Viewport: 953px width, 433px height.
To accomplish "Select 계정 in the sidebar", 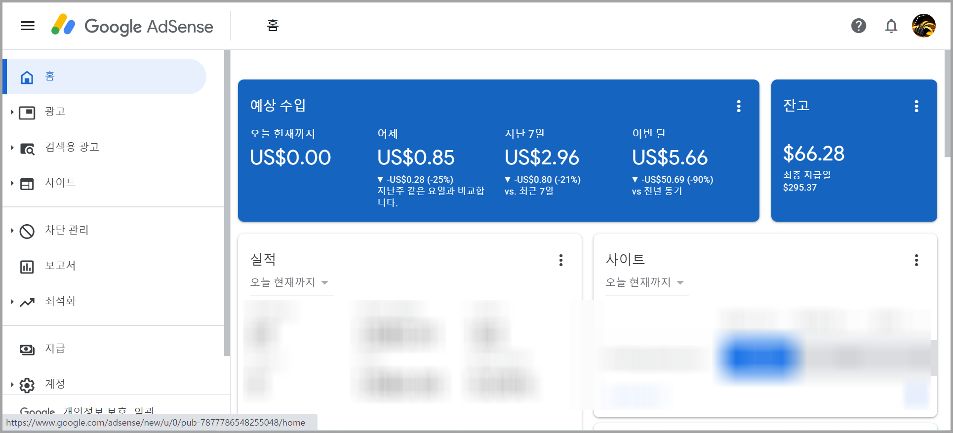I will coord(55,384).
